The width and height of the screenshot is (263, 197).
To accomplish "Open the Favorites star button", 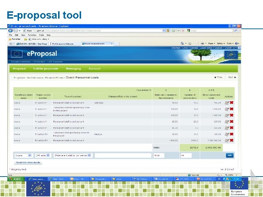I will pyautogui.click(x=14, y=39).
